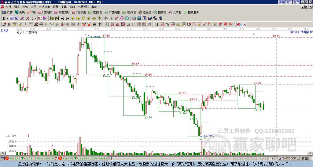Select the zigzag wave line tool

[x=134, y=24]
